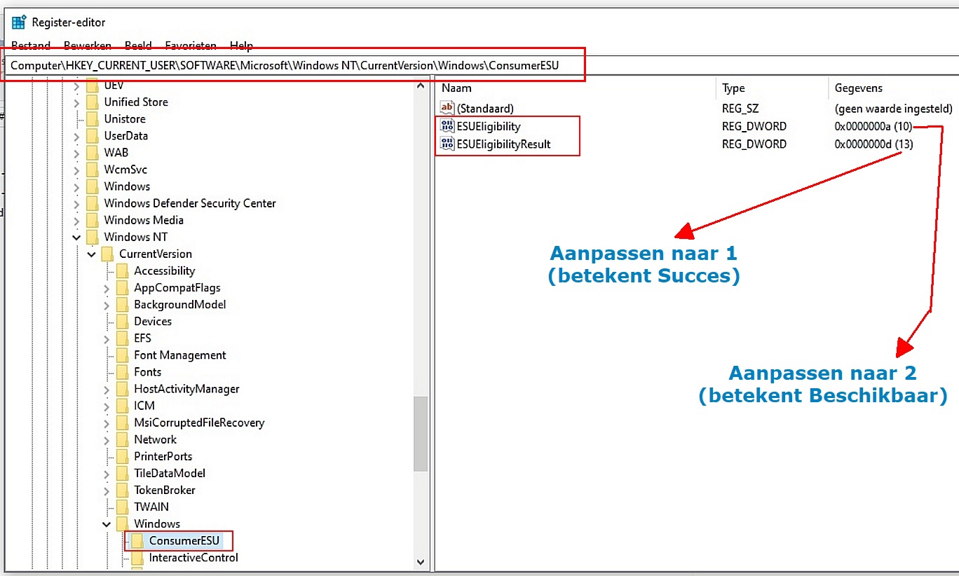Open the Beeld menu
The image size is (959, 576).
click(x=138, y=46)
